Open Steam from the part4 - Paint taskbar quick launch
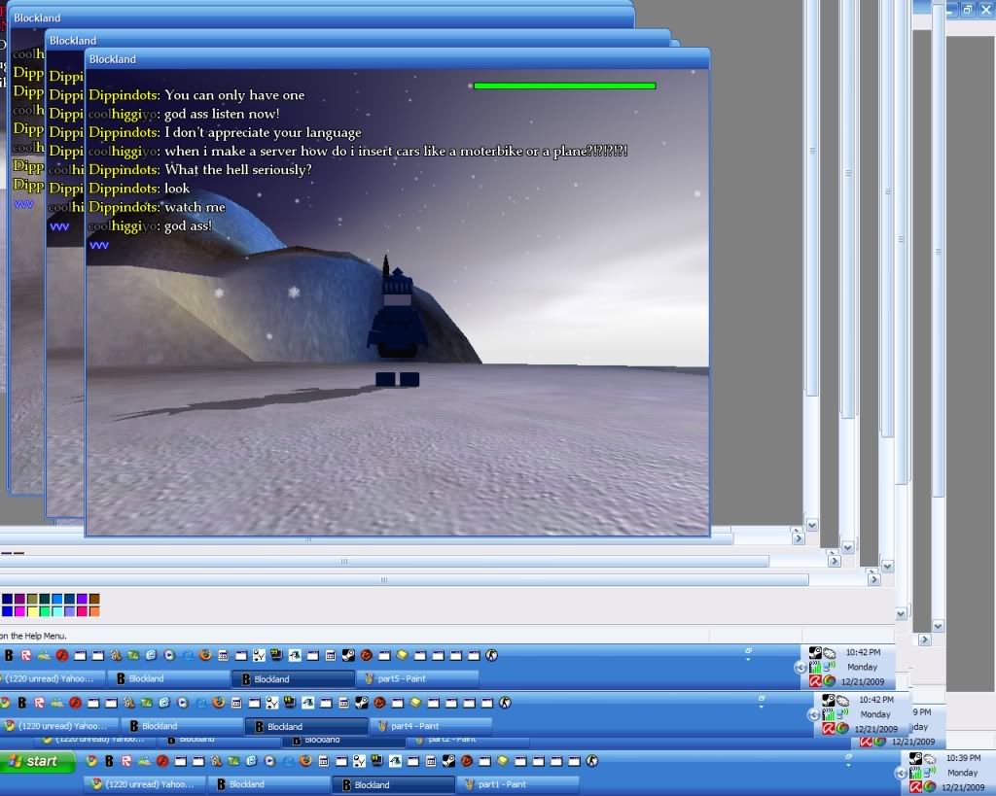The width and height of the screenshot is (996, 796). (362, 702)
